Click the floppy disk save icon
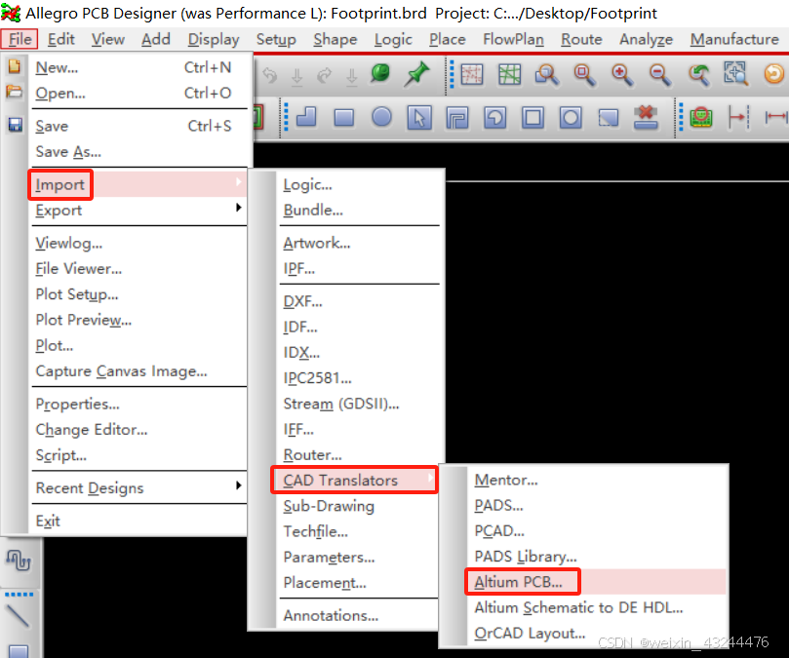Image resolution: width=789 pixels, height=658 pixels. (15, 124)
